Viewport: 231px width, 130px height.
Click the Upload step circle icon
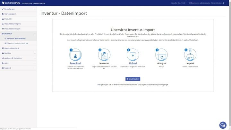pos(133,55)
